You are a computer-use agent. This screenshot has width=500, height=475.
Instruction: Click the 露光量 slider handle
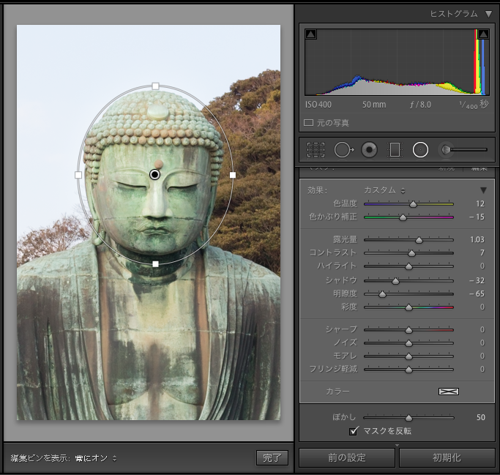[x=419, y=240]
